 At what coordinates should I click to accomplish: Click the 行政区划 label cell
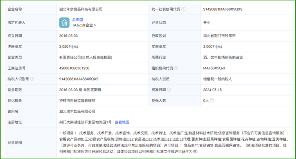[x=175, y=36]
